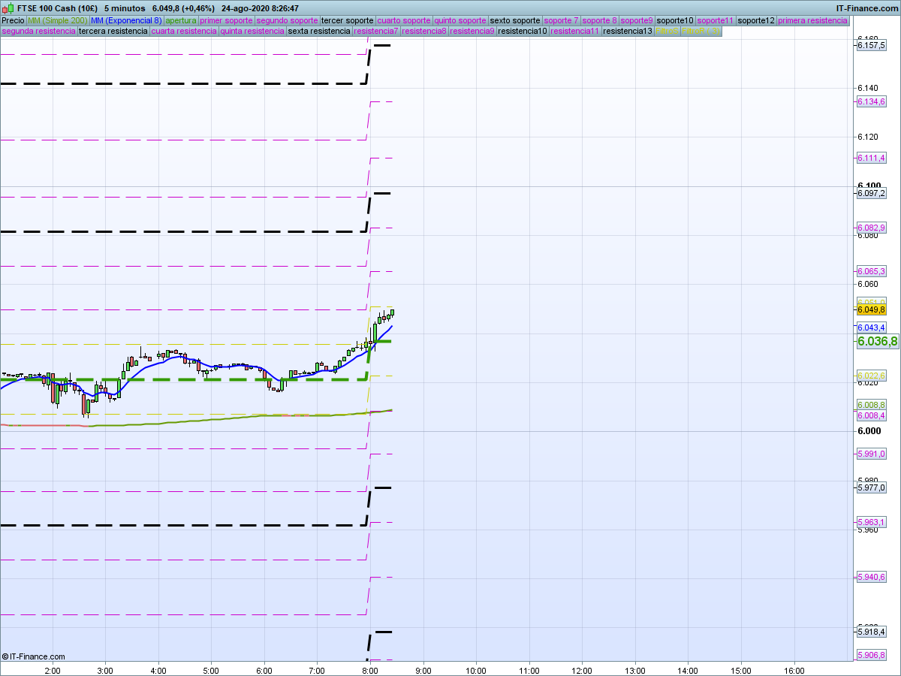Select the apertura indicator label
This screenshot has height=676, width=901.
tap(181, 20)
